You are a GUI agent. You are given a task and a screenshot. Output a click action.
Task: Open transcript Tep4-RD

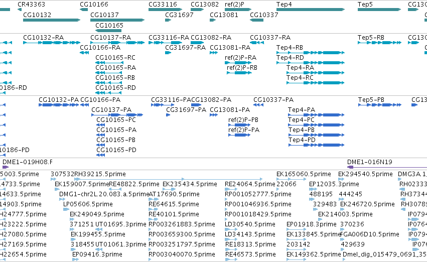290,58
